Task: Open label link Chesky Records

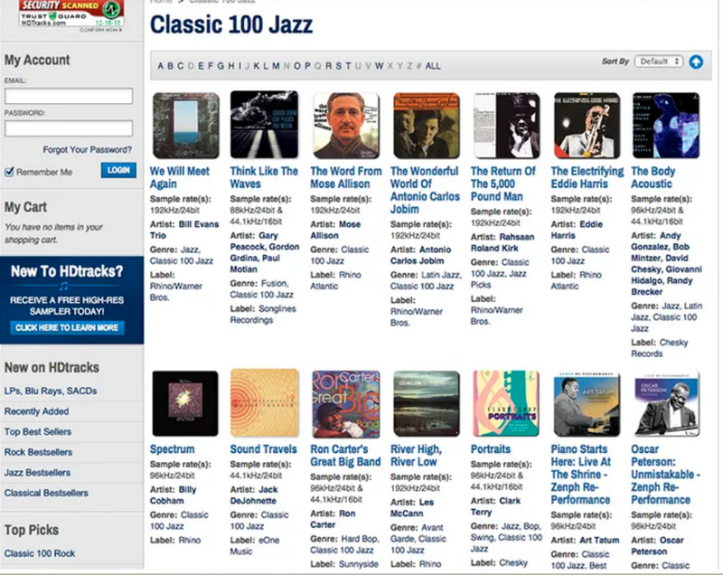Action: pyautogui.click(x=660, y=348)
